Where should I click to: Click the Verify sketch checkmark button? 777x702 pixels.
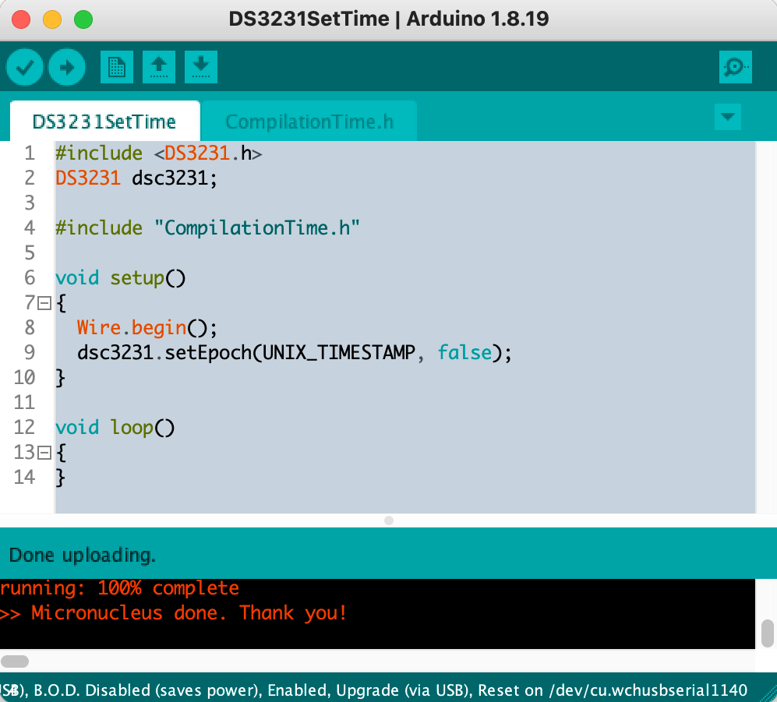tap(24, 67)
